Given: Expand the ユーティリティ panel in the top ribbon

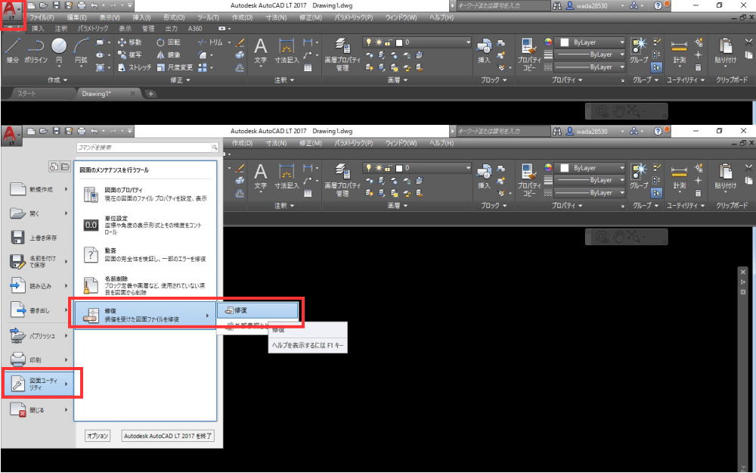Looking at the screenshot, I should [686, 79].
